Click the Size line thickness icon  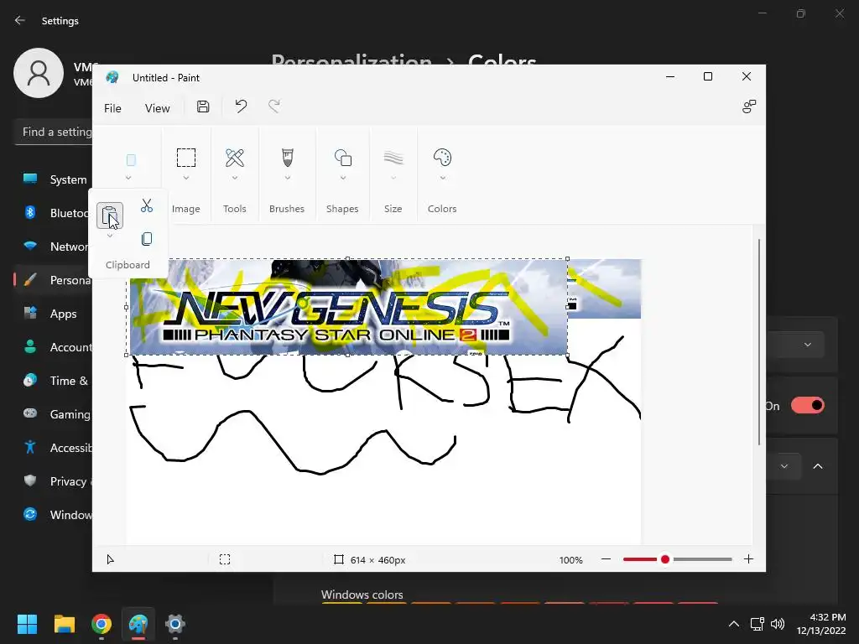pos(393,158)
